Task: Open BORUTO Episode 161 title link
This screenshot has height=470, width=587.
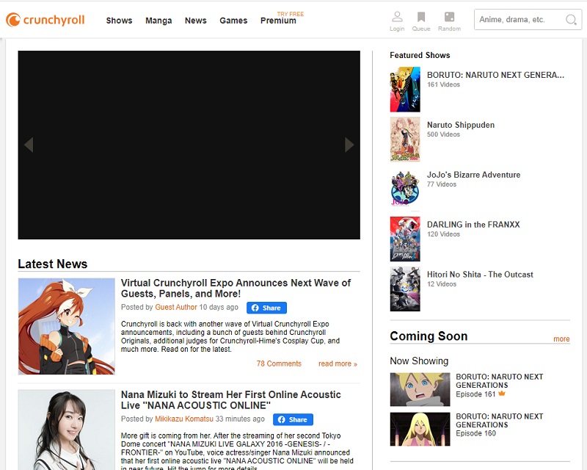Action: point(500,381)
